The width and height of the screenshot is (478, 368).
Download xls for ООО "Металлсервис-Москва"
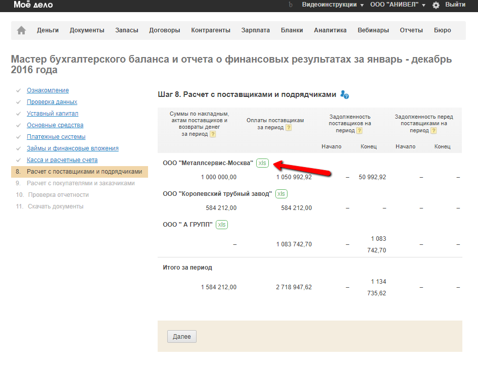point(262,163)
